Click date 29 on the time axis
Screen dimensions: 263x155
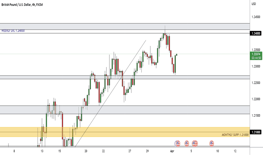147,151
